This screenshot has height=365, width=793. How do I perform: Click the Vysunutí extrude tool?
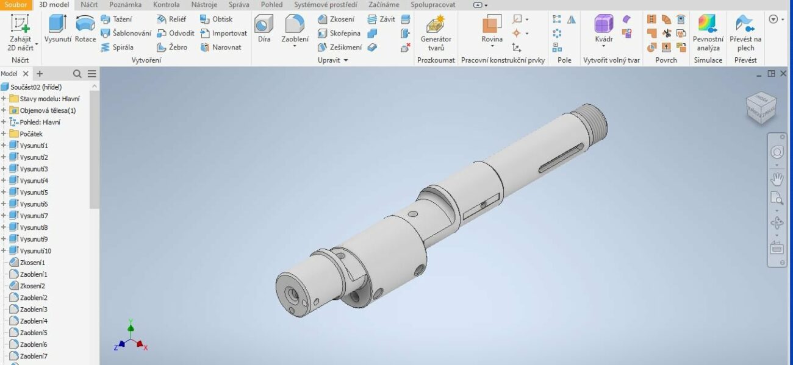(57, 29)
